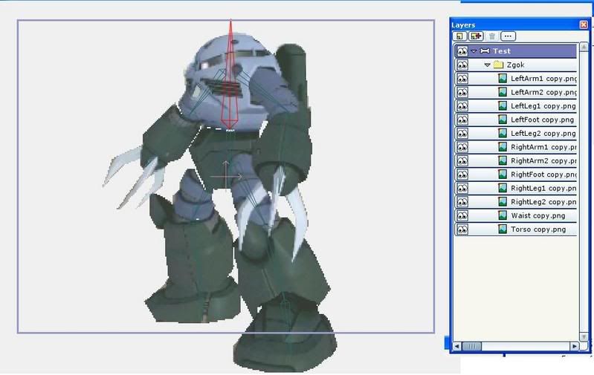The height and width of the screenshot is (375, 594).
Task: Select the RightLeg1 copy layer name
Action: (x=543, y=188)
